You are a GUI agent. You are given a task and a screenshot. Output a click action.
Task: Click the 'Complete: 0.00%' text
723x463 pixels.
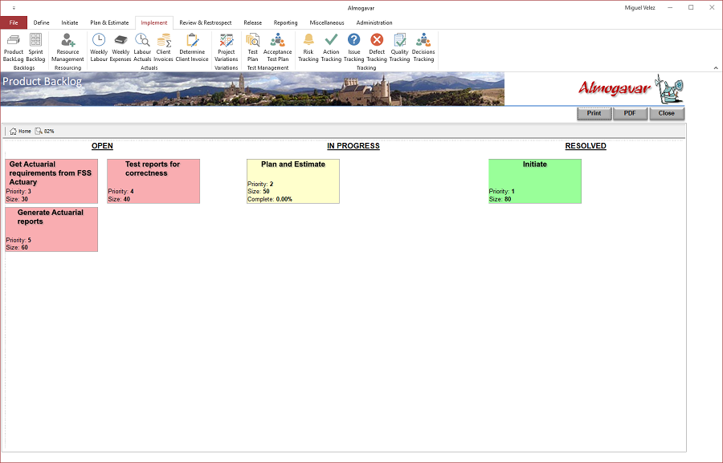pos(270,200)
